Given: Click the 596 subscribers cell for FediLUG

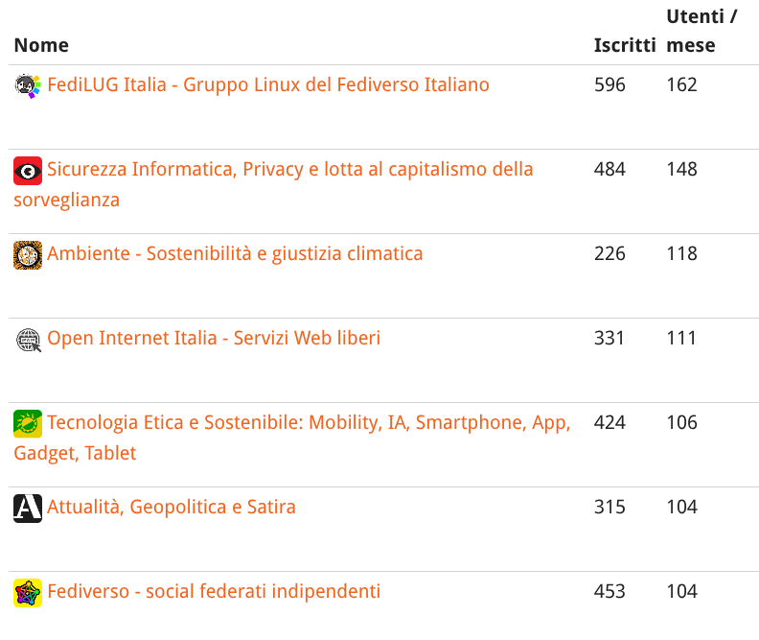Looking at the screenshot, I should point(609,85).
